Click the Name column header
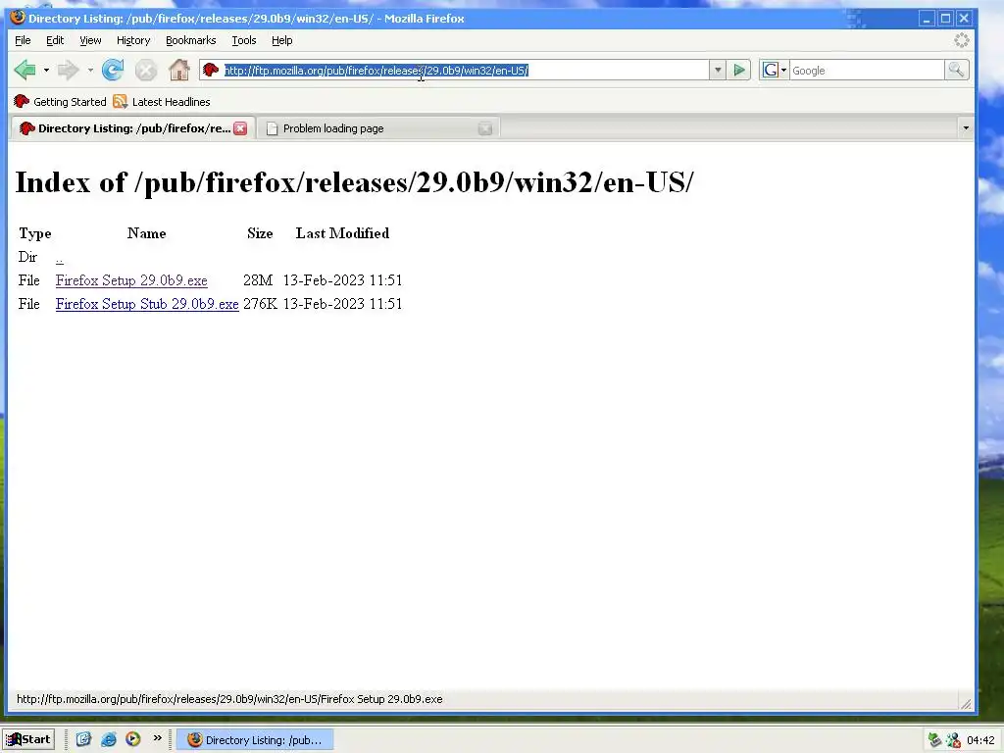 point(147,233)
